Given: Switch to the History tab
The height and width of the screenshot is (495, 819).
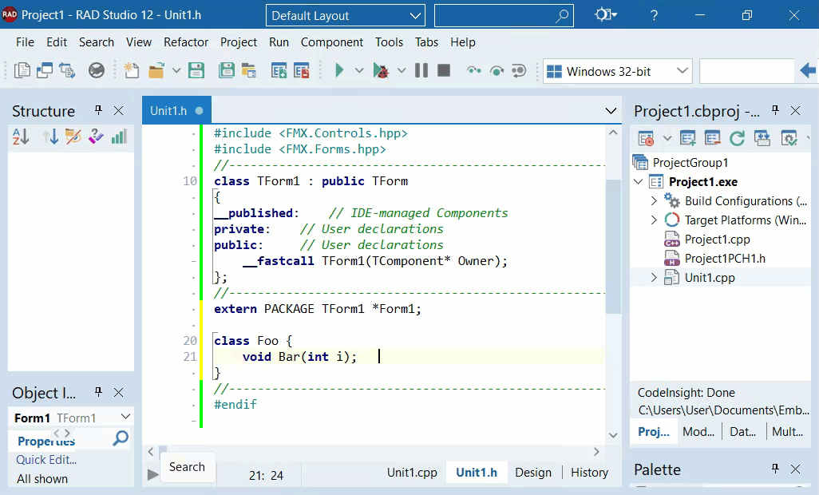Looking at the screenshot, I should click(x=590, y=473).
